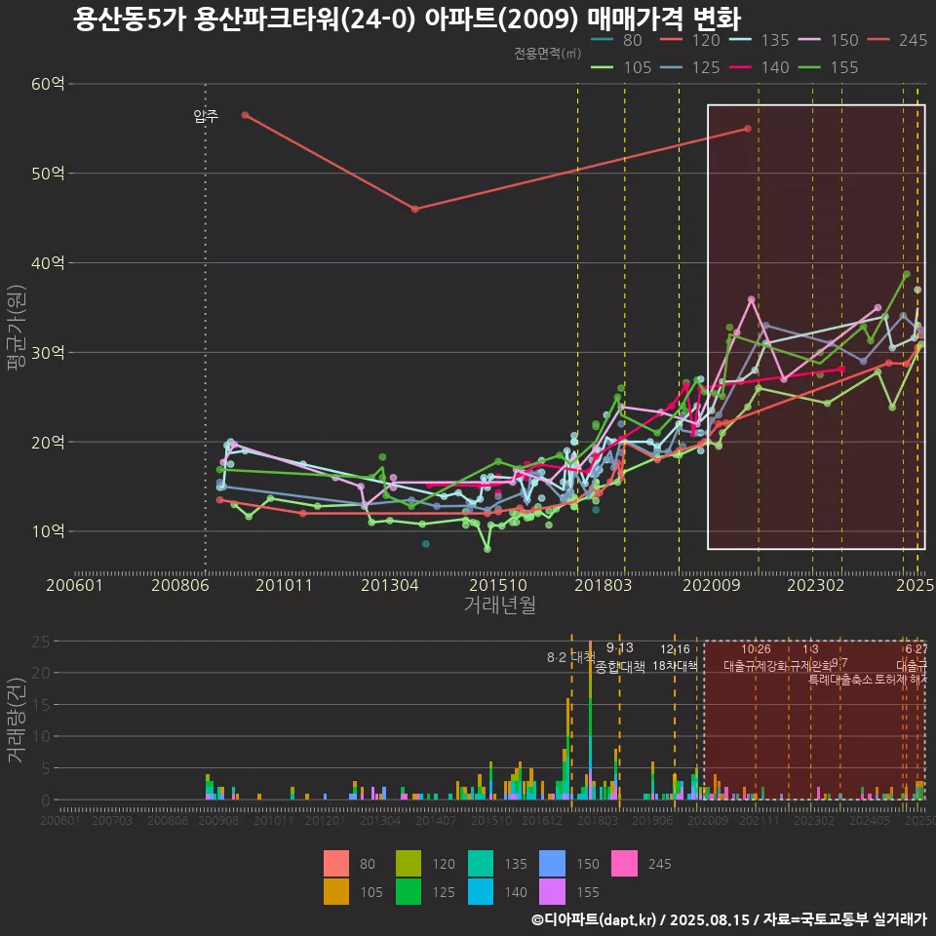936x936 pixels.
Task: Click the pink 245 swatch in bottom legend
Action: 624,863
